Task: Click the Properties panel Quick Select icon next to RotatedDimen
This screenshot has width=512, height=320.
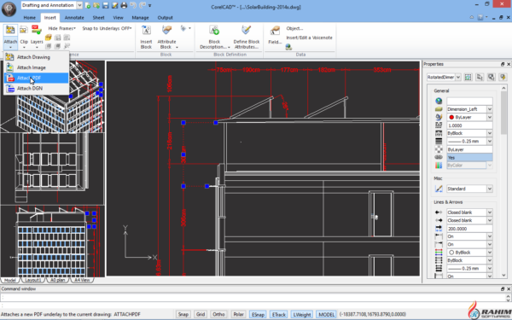Action: pos(468,77)
